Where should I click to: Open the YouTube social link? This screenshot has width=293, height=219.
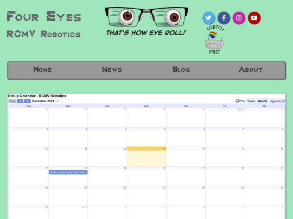pos(254,18)
